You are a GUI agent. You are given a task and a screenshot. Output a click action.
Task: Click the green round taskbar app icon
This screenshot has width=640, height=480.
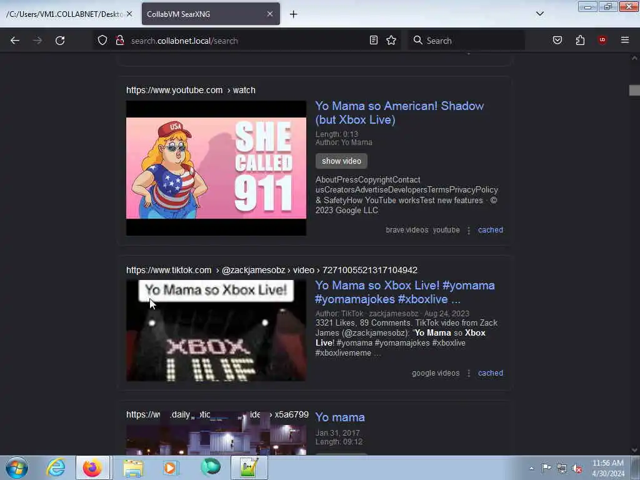pos(211,467)
